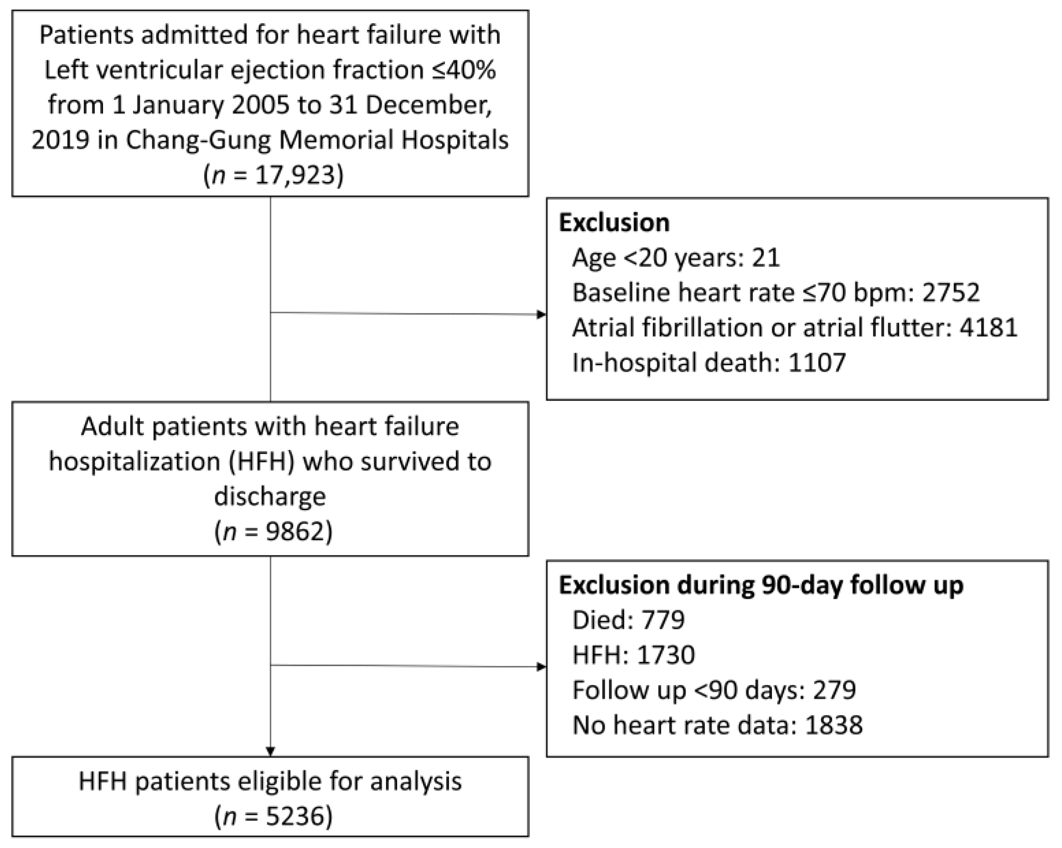Click the "Adult patients with heart failure" text

pyautogui.click(x=270, y=427)
